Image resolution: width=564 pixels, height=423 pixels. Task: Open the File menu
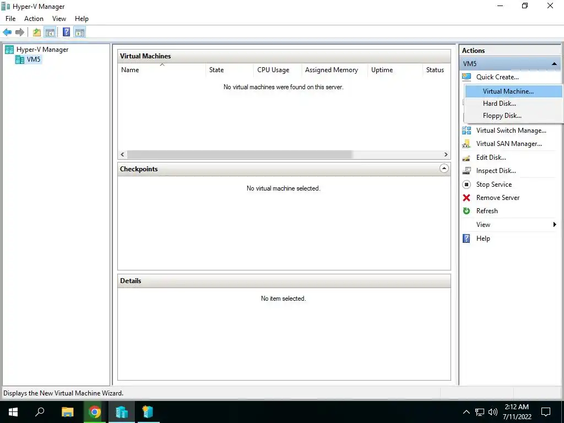tap(10, 19)
